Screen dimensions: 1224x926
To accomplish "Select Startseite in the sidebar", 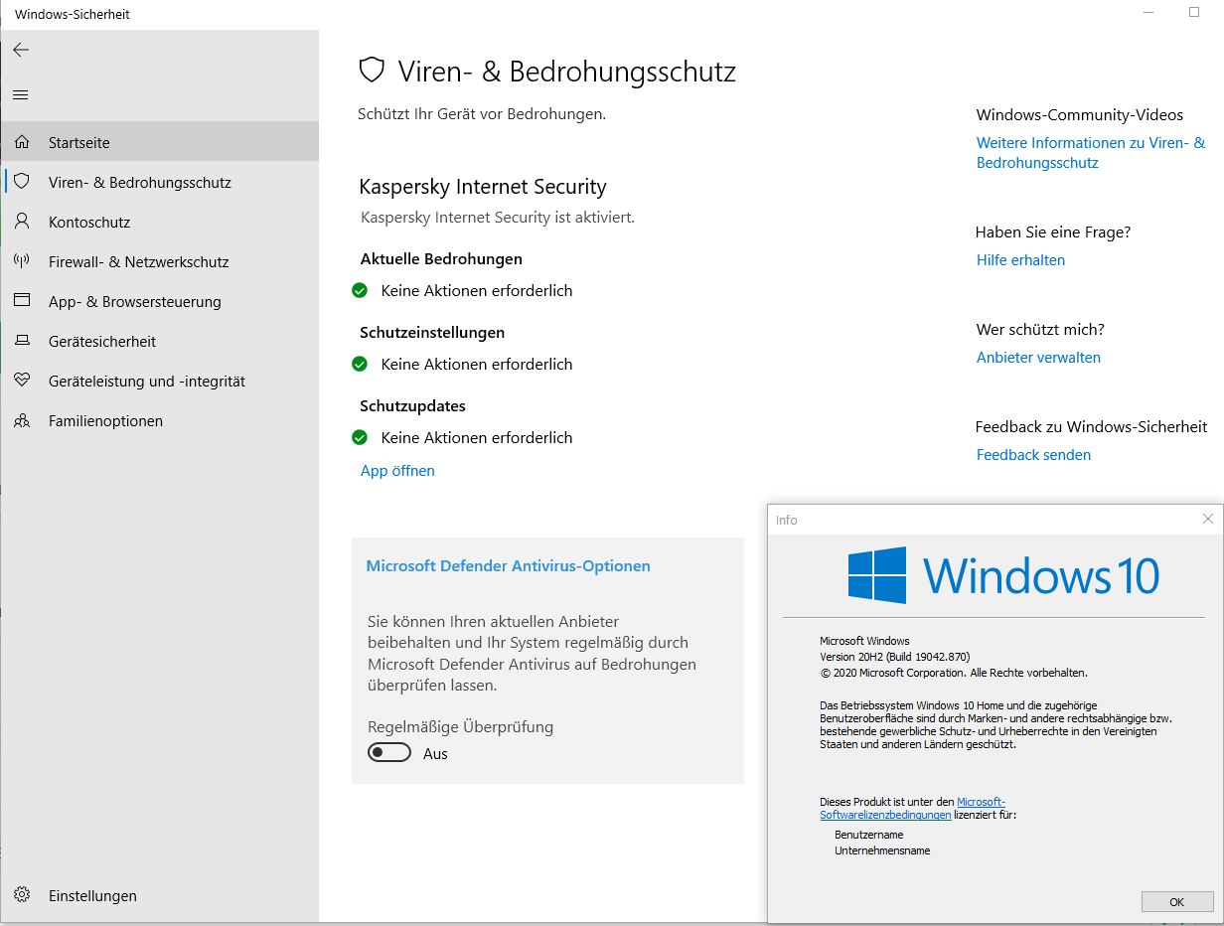I will [x=160, y=142].
